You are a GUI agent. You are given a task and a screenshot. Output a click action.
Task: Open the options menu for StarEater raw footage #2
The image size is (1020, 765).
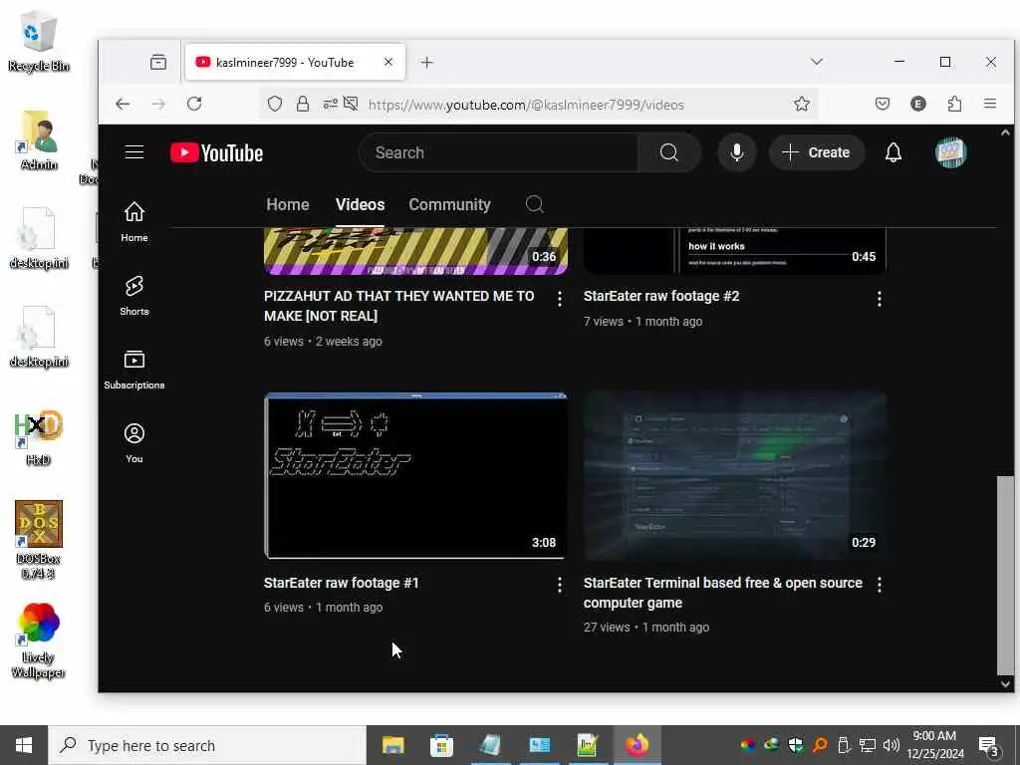click(879, 299)
